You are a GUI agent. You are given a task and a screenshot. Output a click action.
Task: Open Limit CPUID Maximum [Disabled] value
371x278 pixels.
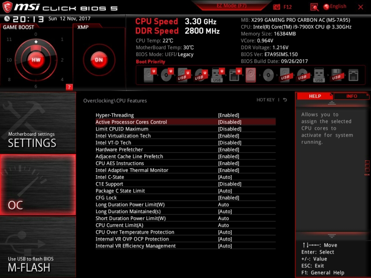pos(230,129)
